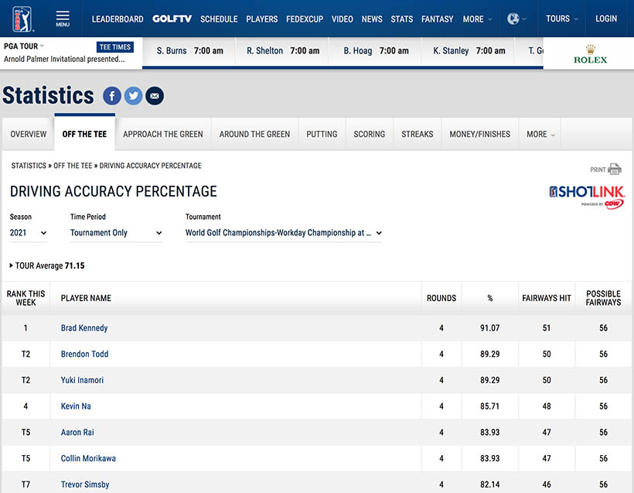Open the Season 2021 dropdown
Screen dimensions: 634x493
tap(29, 233)
